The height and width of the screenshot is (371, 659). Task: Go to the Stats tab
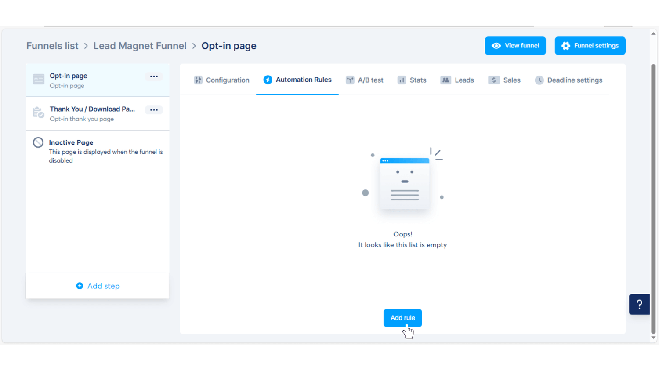coord(412,80)
